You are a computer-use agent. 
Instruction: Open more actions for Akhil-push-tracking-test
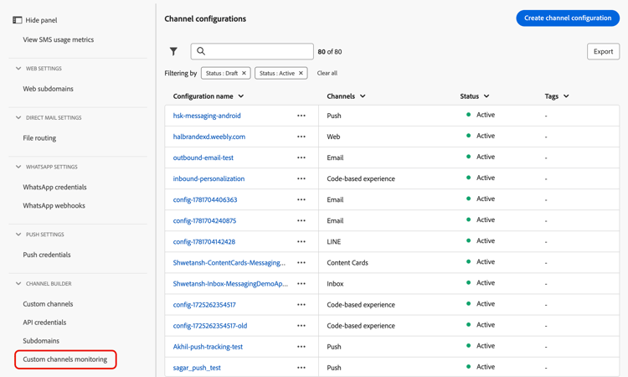[301, 347]
